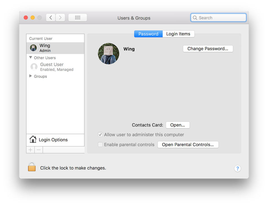The image size is (268, 206).
Task: Uncheck allow user to administer this computer
Action: pos(100,134)
